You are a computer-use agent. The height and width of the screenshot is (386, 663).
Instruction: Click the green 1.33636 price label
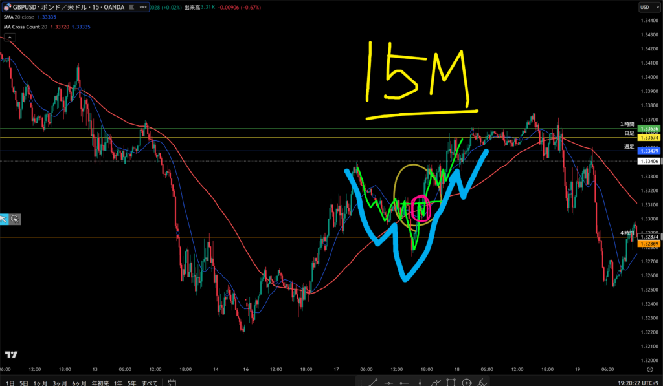tap(649, 129)
